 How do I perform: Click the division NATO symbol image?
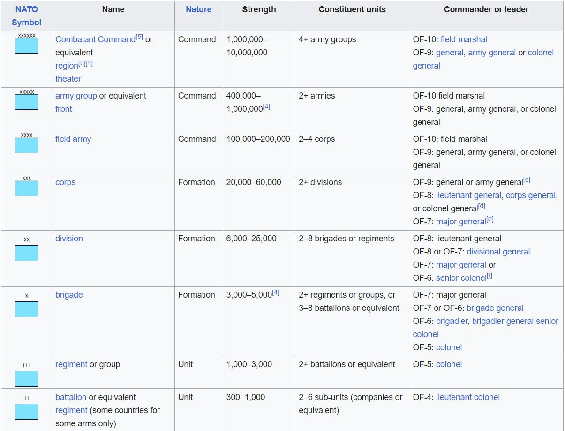click(x=27, y=249)
